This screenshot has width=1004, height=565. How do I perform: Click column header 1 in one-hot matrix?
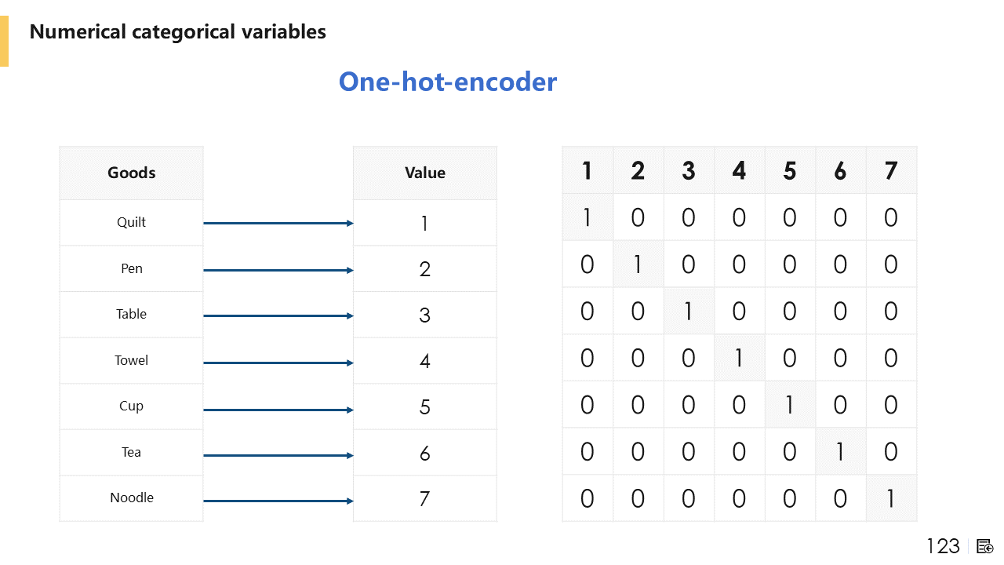point(587,170)
